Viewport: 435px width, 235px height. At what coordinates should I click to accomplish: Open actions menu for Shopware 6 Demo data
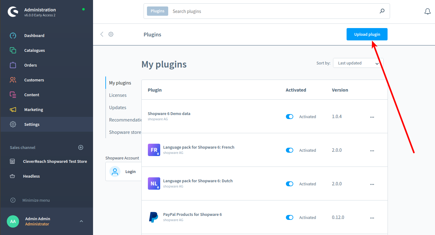(372, 117)
